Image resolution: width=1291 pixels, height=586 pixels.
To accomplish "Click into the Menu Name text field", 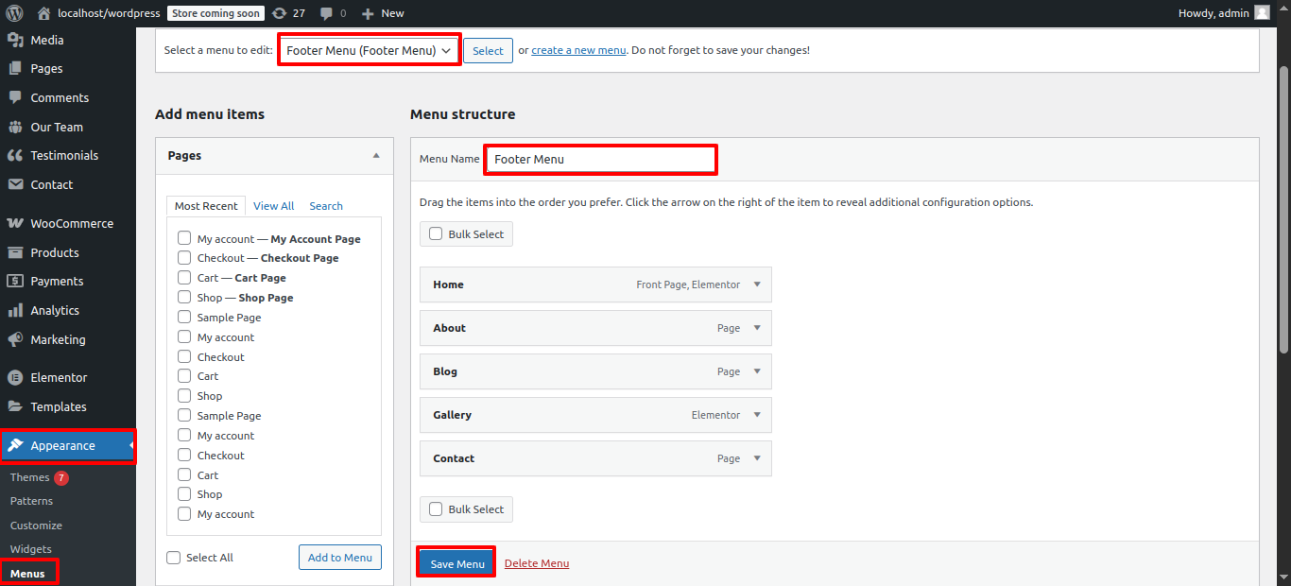I will tap(600, 160).
